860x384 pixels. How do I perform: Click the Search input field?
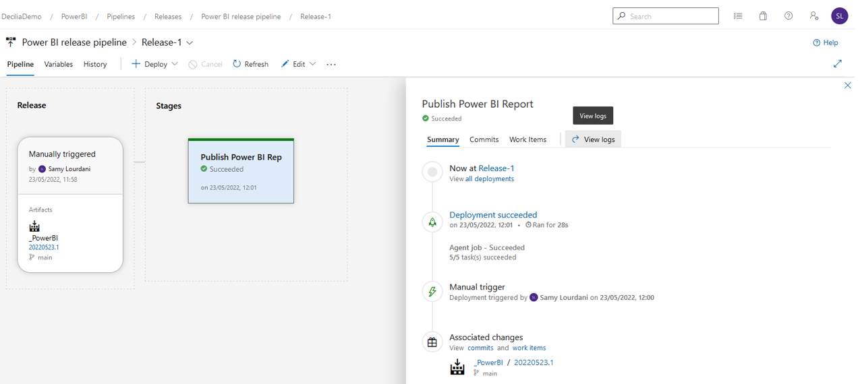pyautogui.click(x=666, y=16)
